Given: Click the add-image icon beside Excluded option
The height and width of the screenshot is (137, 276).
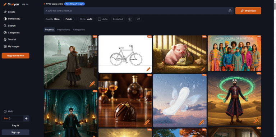Looking at the screenshot, I should [130, 19].
